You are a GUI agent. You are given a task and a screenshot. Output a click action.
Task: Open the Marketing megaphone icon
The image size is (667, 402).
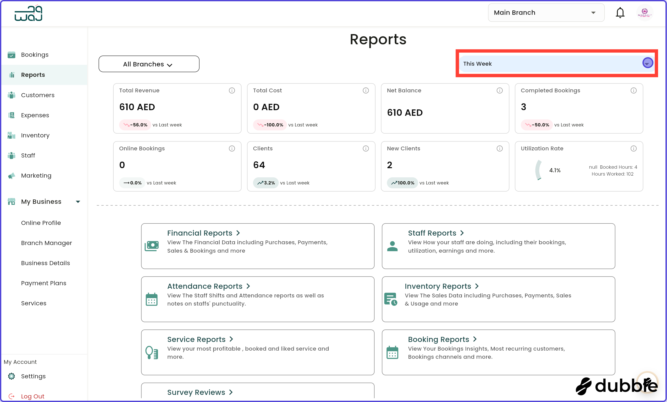pyautogui.click(x=12, y=176)
